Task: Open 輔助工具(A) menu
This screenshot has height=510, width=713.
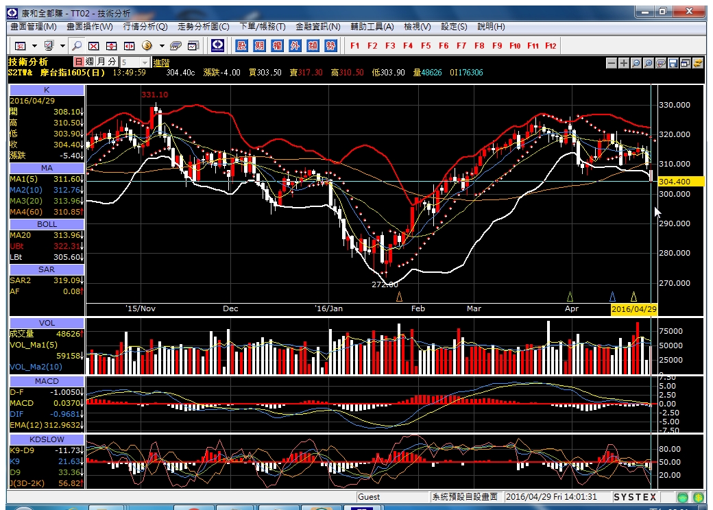Action: pos(372,27)
